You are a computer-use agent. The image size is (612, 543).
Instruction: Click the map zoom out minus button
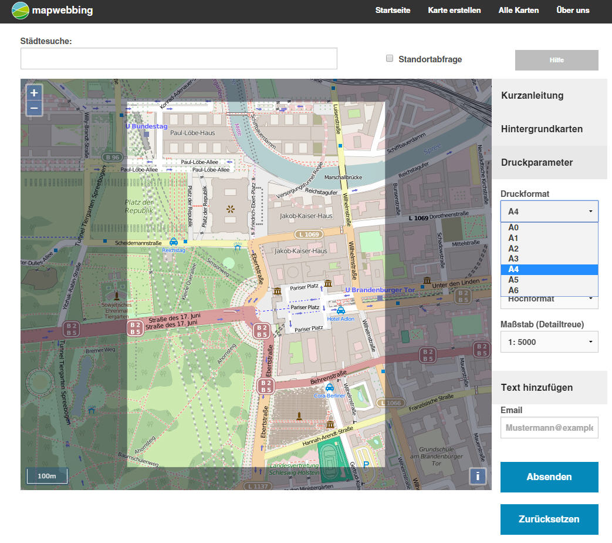[x=34, y=108]
